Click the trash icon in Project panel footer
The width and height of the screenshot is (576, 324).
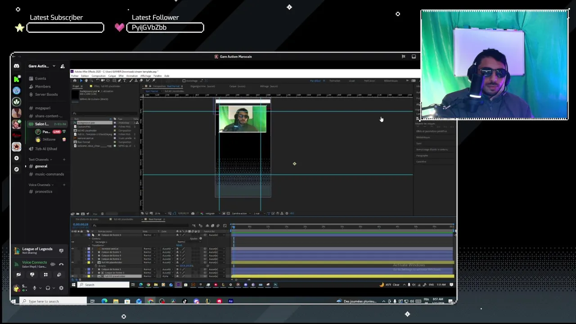(102, 214)
